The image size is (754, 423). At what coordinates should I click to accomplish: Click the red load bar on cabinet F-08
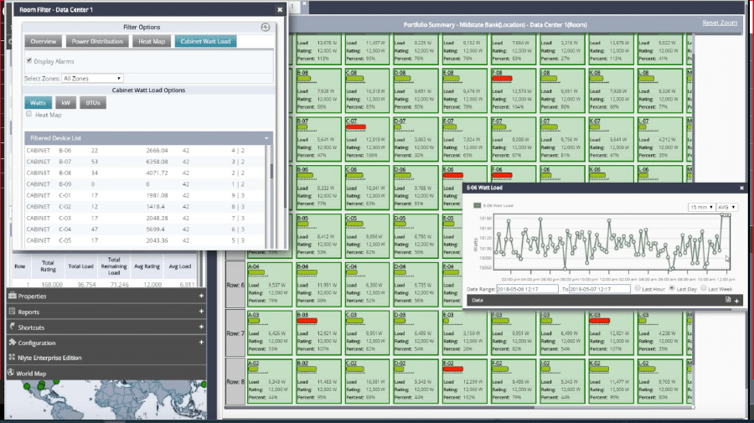coord(503,77)
